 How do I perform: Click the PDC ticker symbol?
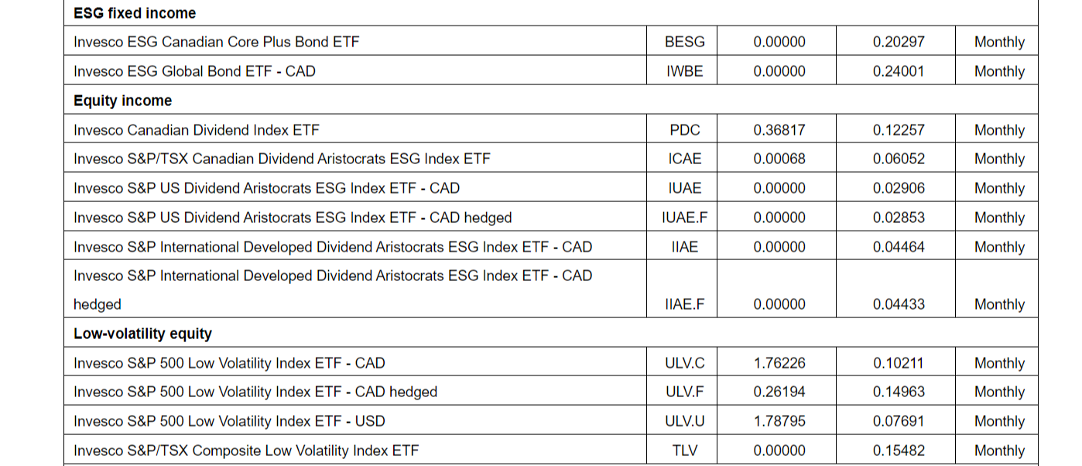tap(684, 130)
